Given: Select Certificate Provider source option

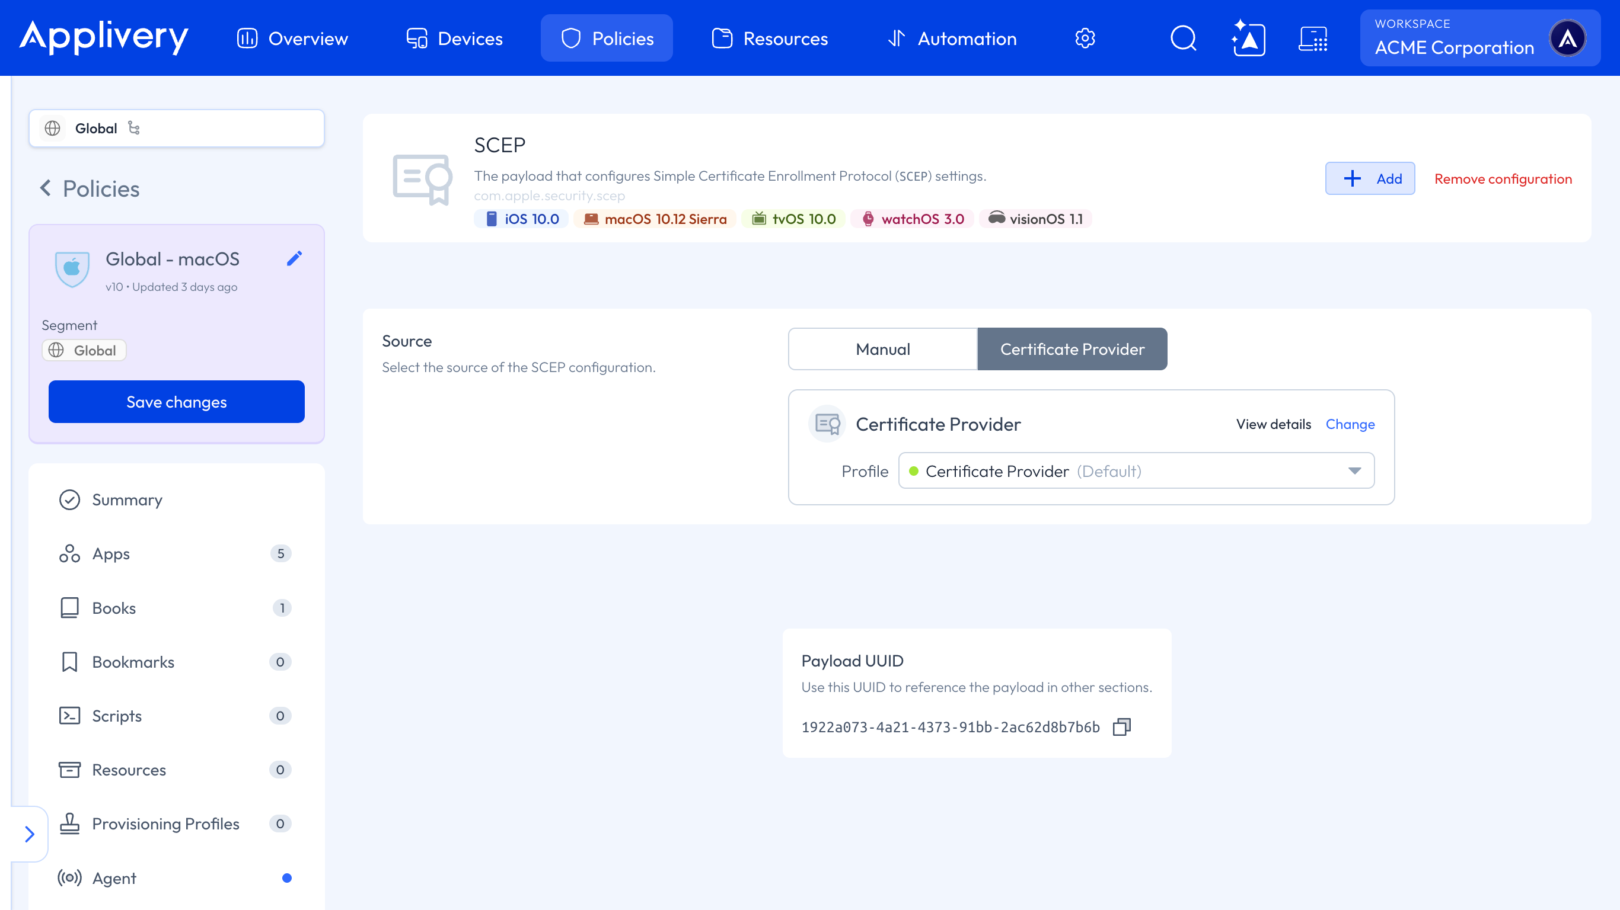Looking at the screenshot, I should coord(1072,349).
